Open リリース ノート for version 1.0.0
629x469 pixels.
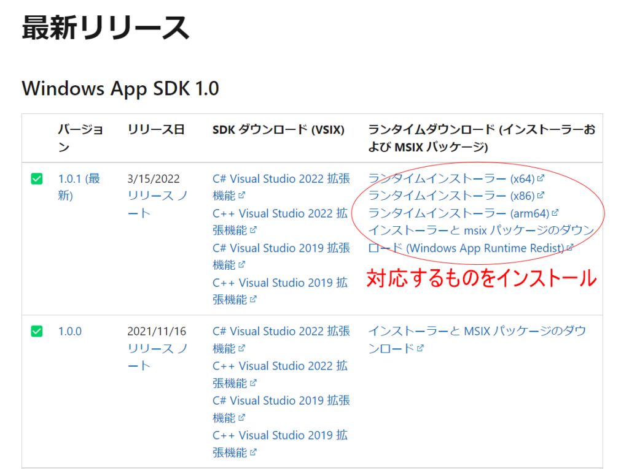157,357
